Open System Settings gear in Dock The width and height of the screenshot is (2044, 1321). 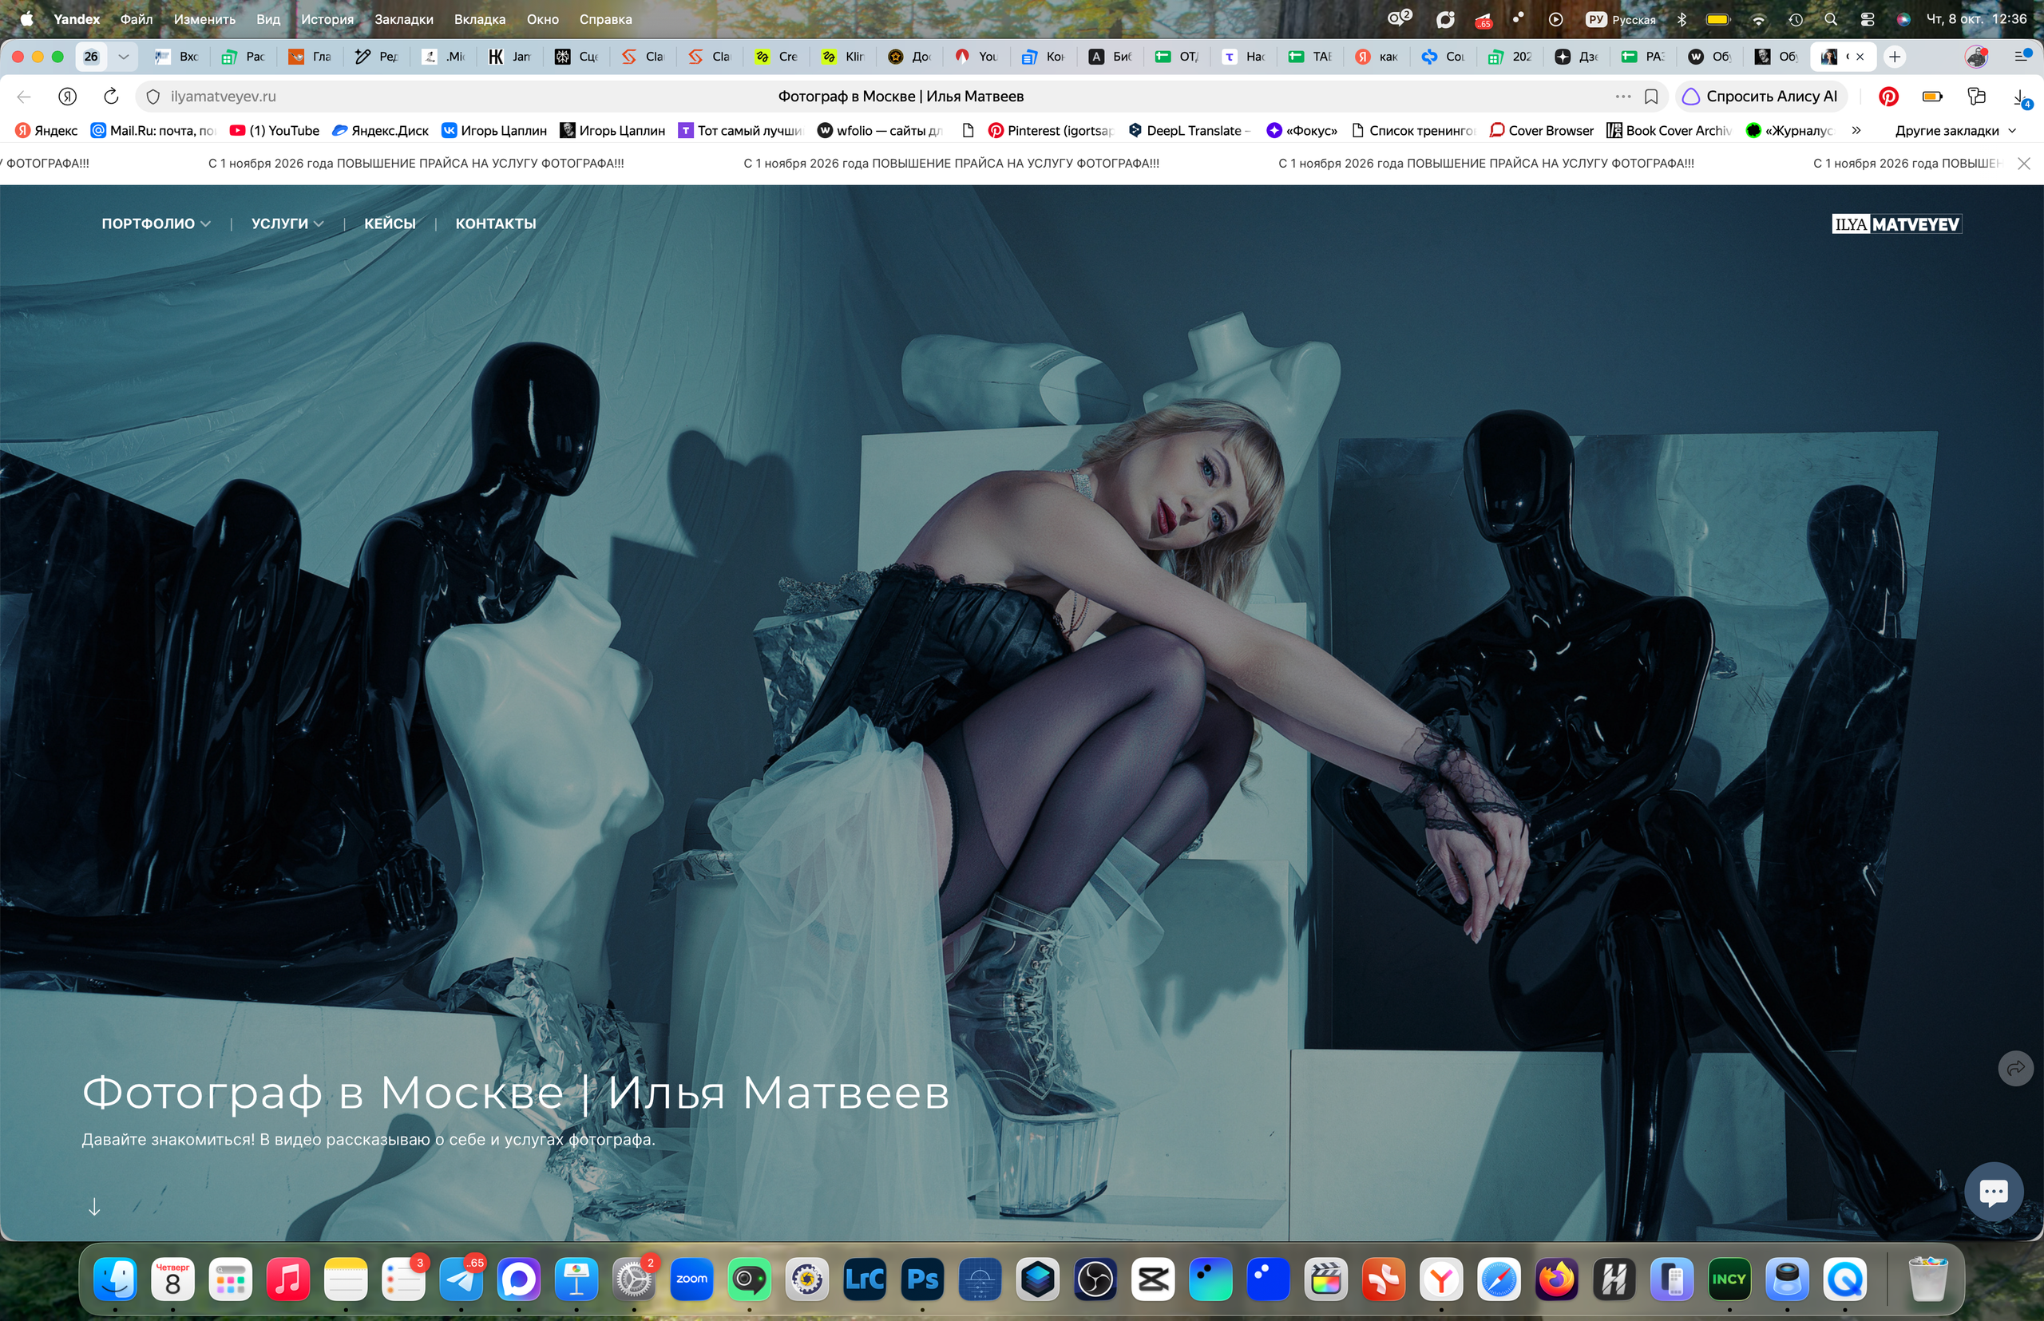click(634, 1279)
